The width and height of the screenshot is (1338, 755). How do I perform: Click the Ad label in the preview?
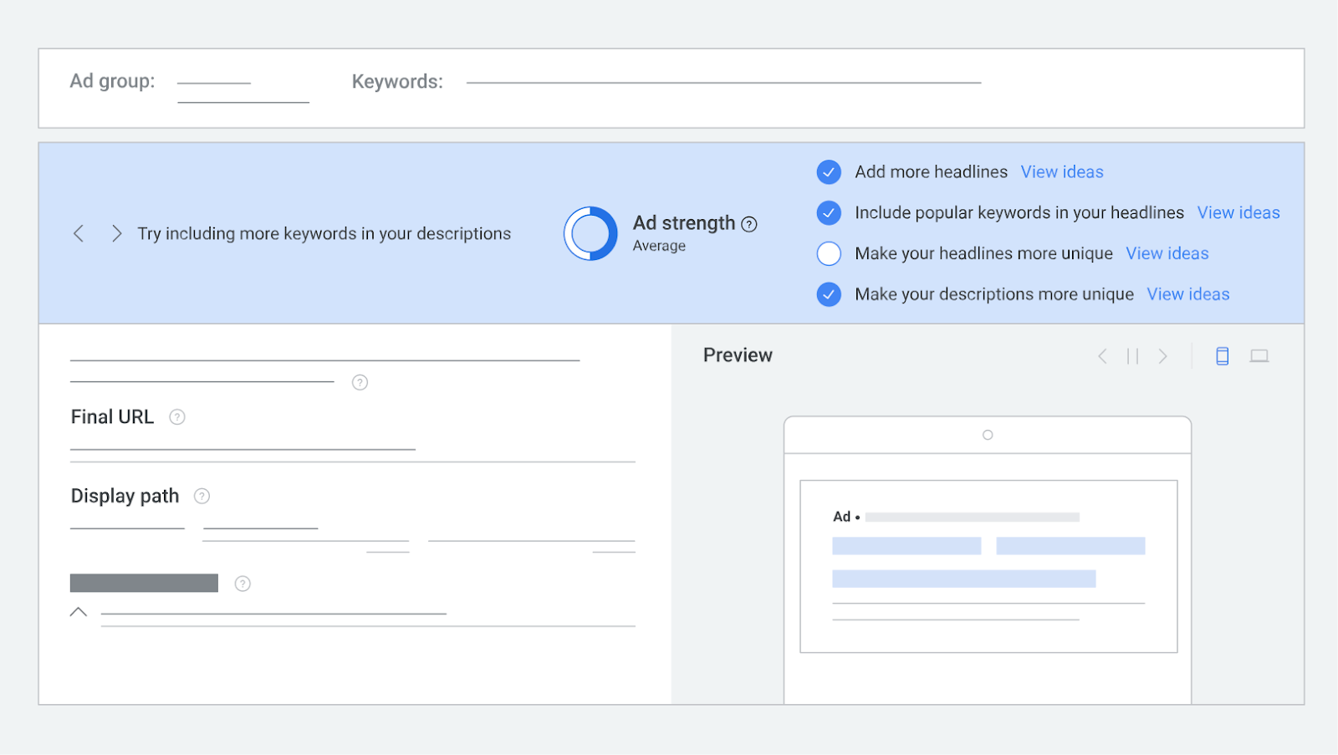click(842, 517)
